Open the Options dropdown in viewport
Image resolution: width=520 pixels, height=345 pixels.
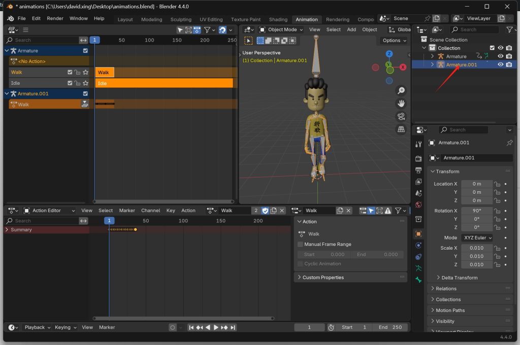tap(394, 41)
